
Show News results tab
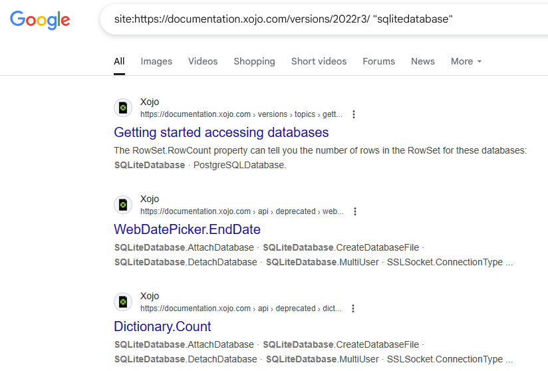pos(422,61)
